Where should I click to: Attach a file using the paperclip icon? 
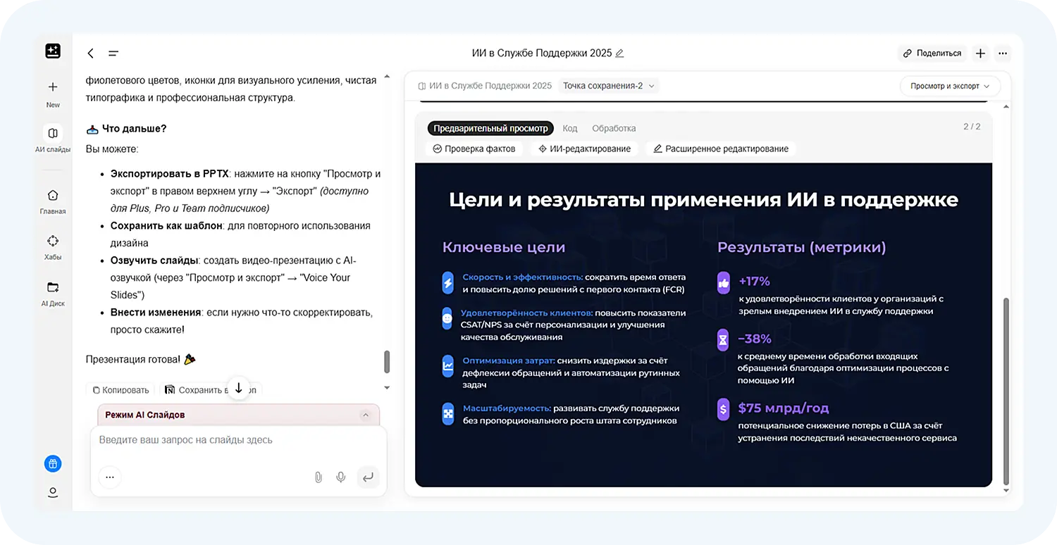pyautogui.click(x=318, y=477)
